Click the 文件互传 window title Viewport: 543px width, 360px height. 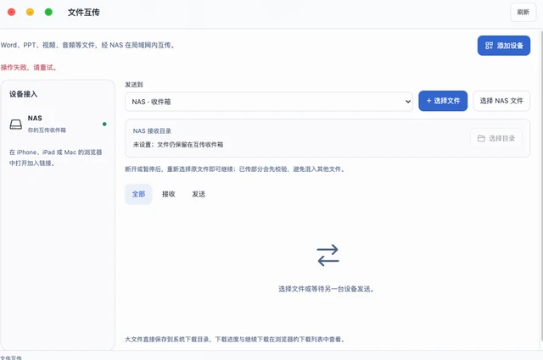tap(84, 13)
